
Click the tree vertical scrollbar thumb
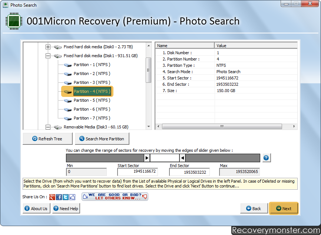point(148,70)
